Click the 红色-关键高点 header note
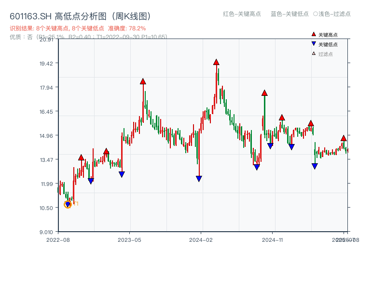This screenshot has height=289, width=386. point(242,14)
